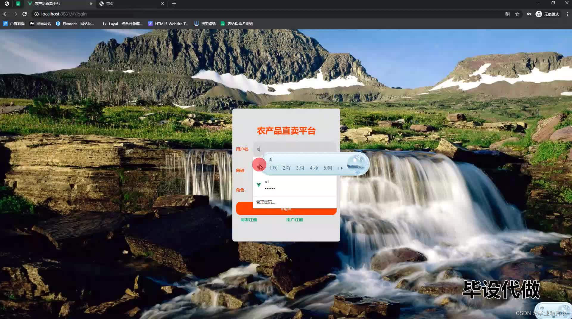Click the incognito mode profile button
The width and height of the screenshot is (572, 319).
pos(548,14)
